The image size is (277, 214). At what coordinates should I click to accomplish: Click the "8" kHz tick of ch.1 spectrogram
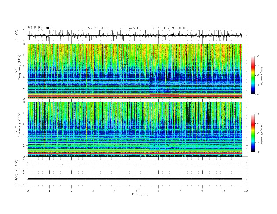tap(24, 55)
